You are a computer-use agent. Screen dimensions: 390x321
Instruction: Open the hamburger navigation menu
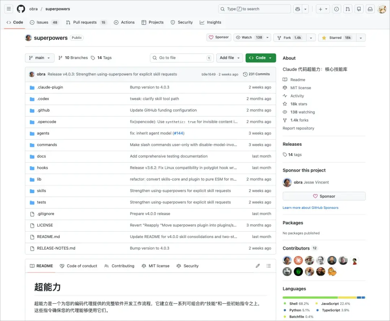pos(9,9)
